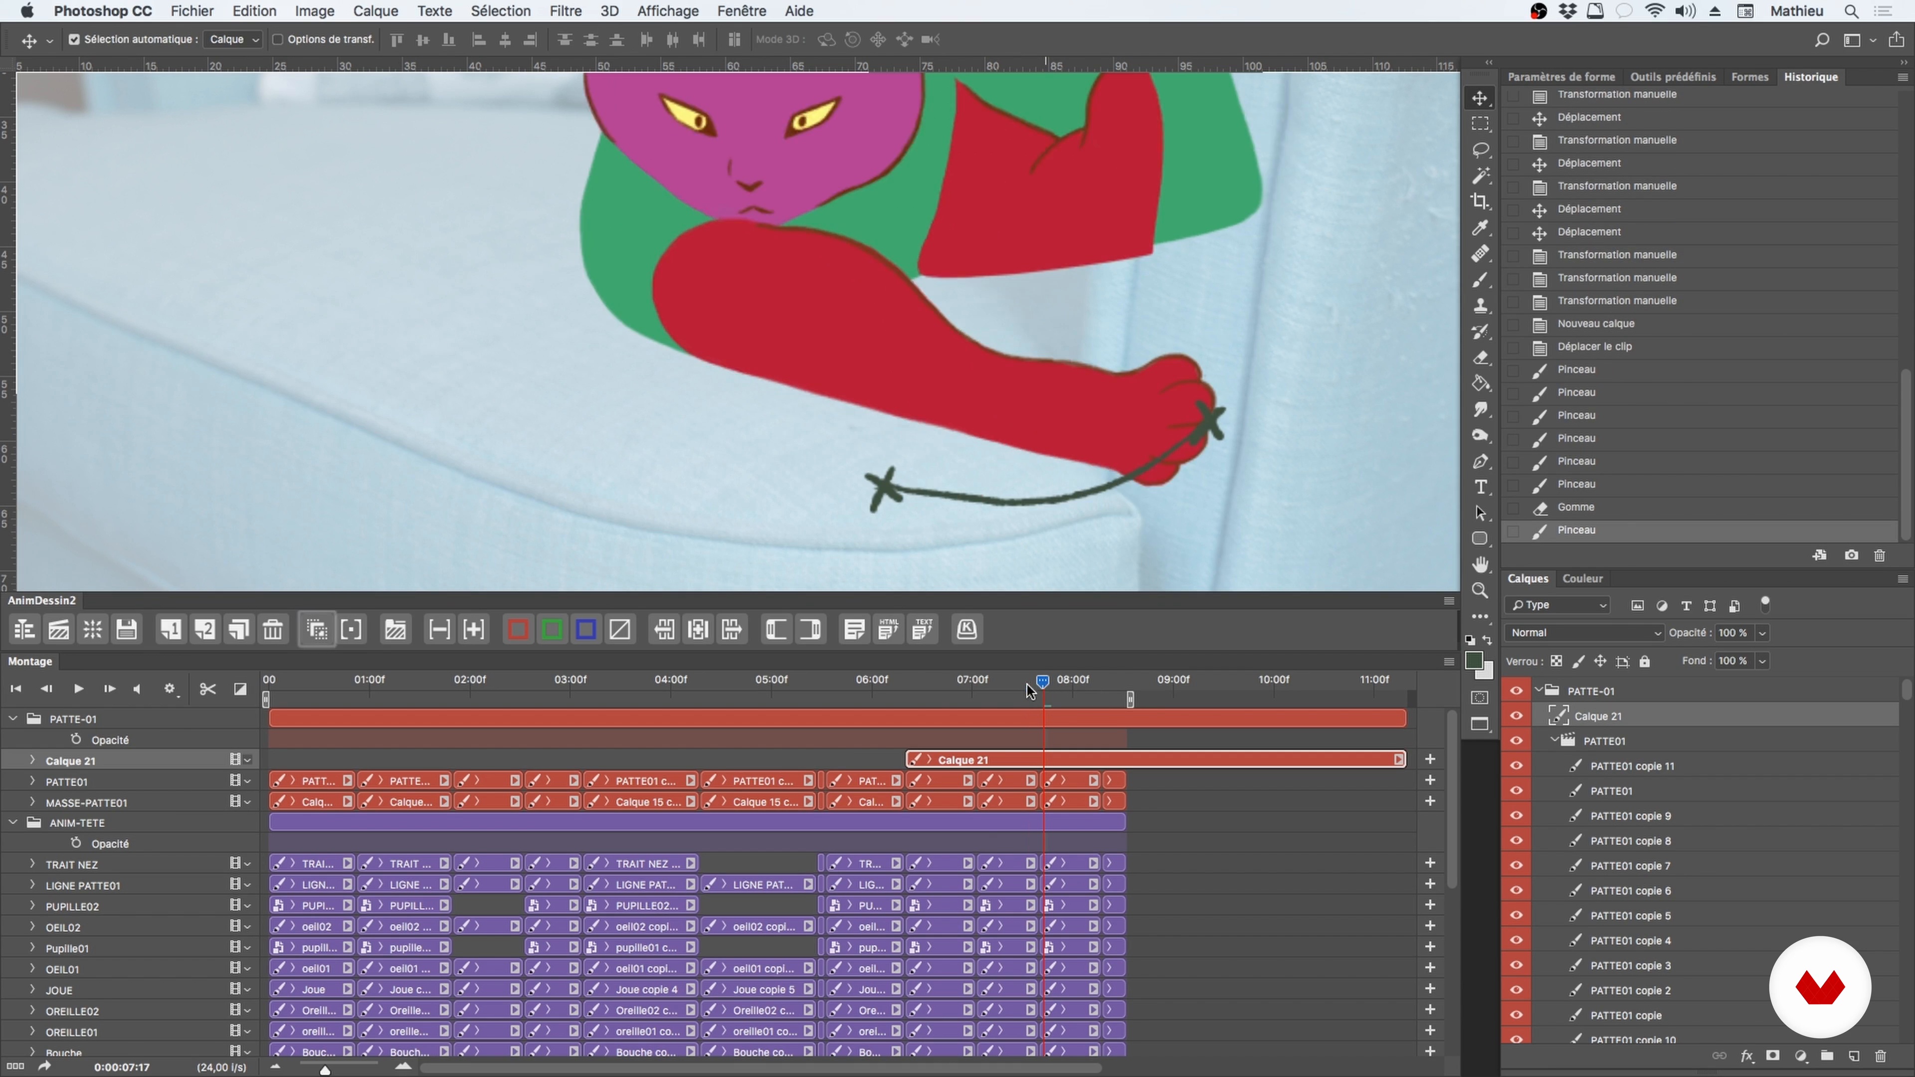The image size is (1915, 1077).
Task: Open timeline settings gear
Action: coord(170,689)
